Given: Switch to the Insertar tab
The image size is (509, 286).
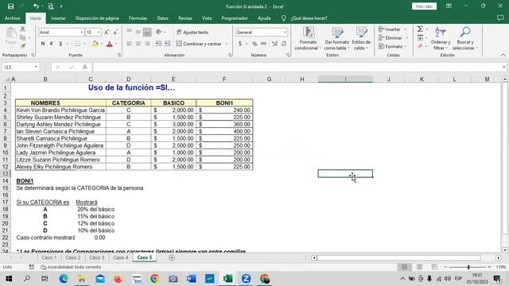Looking at the screenshot, I should point(58,18).
